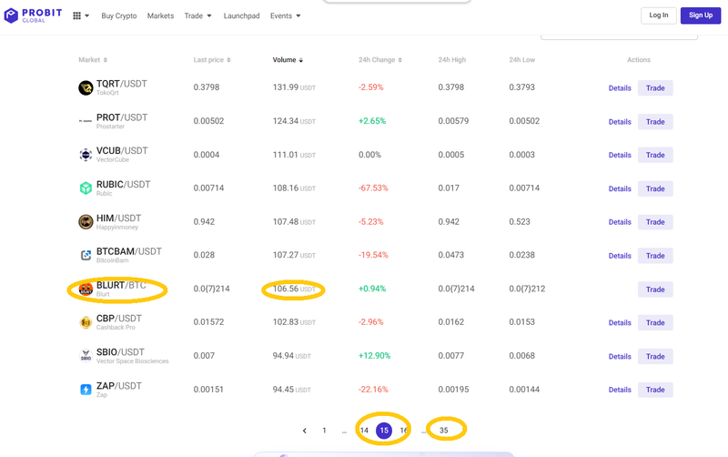Select the BLURT/BTC market name
This screenshot has width=728, height=457.
[x=121, y=285]
